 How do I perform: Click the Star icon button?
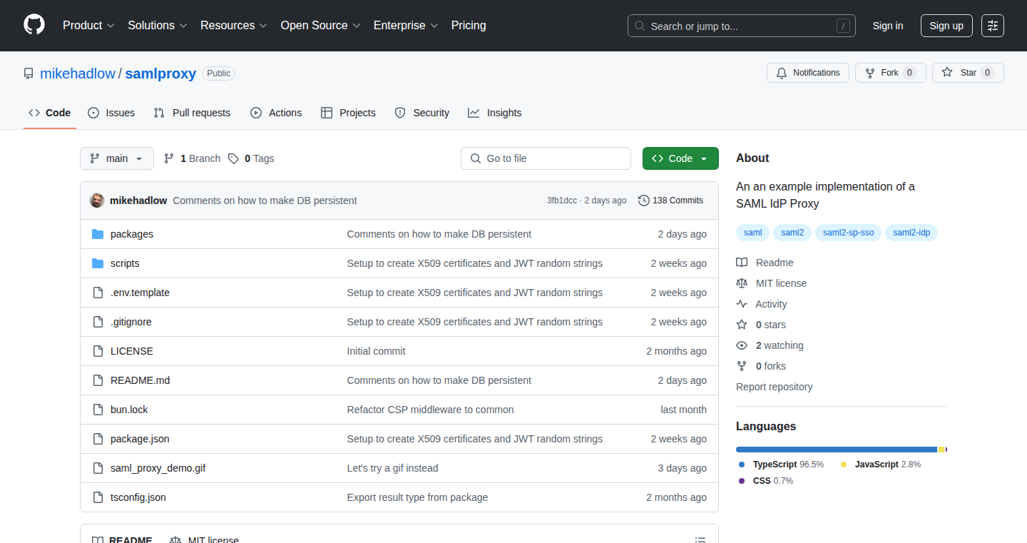(x=947, y=72)
